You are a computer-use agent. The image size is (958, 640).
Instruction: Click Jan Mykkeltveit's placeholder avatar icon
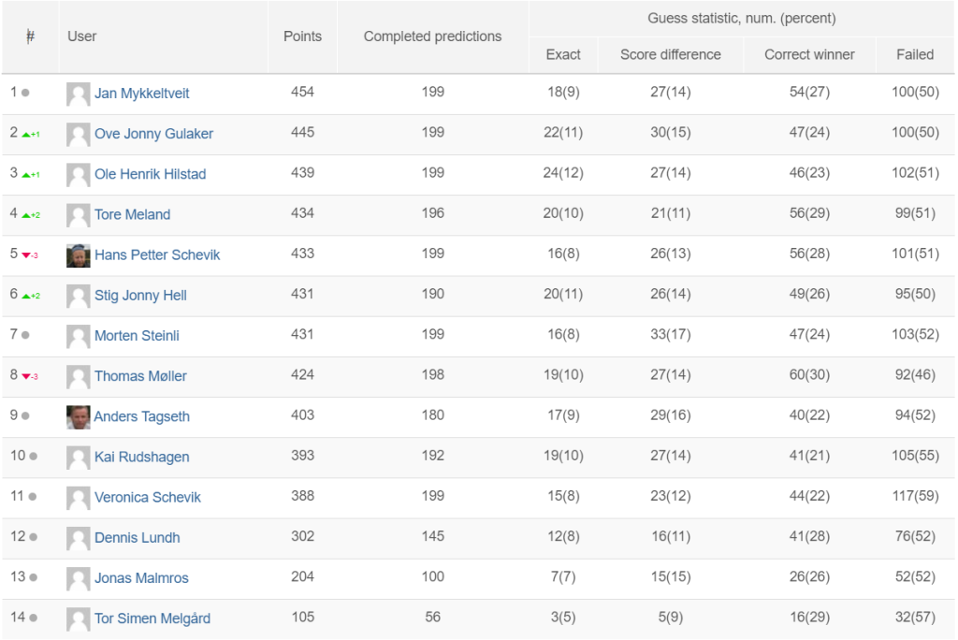click(79, 94)
